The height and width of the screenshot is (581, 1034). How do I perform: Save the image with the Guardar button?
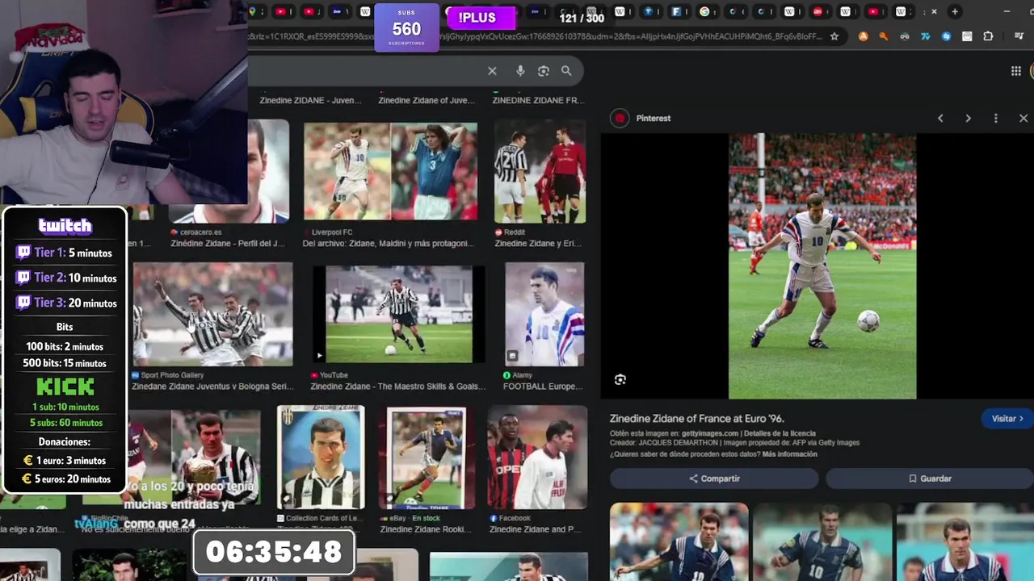(x=930, y=479)
